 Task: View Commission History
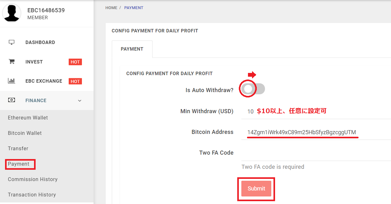coord(33,179)
